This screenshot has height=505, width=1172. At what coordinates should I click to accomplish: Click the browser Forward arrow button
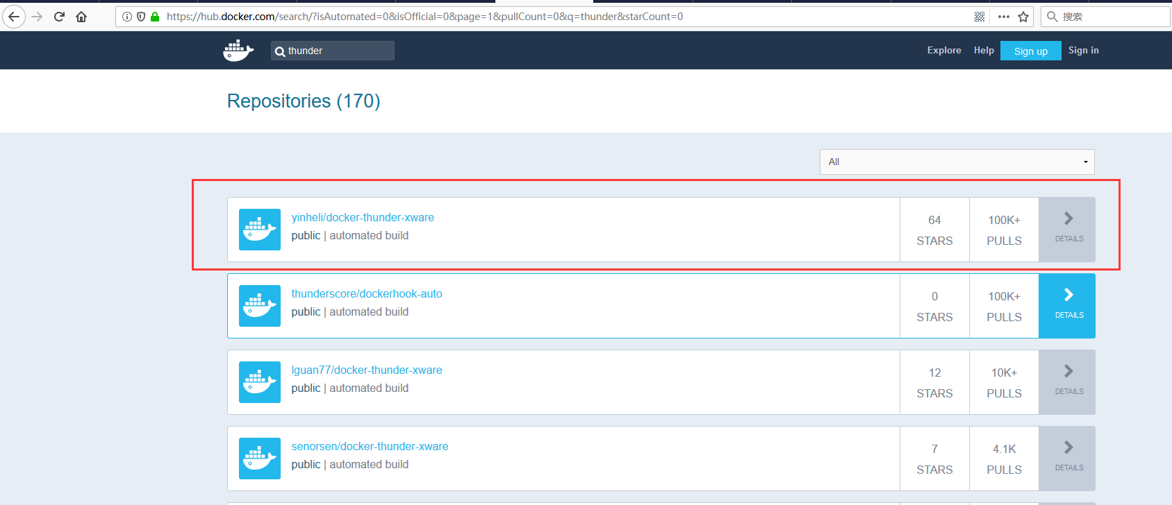[x=37, y=17]
